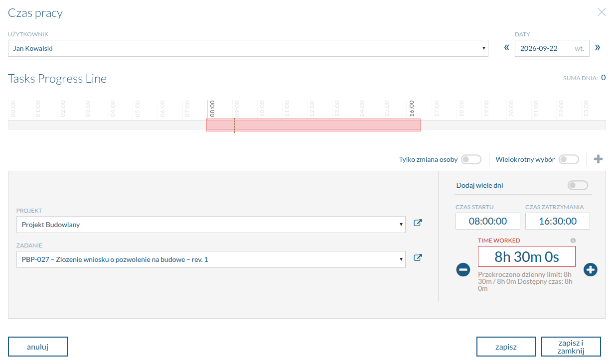Click zapisz i zamknij button
This screenshot has width=612, height=363.
(x=571, y=347)
